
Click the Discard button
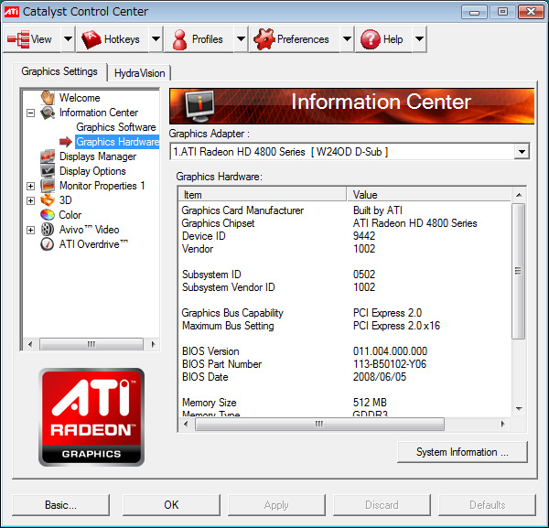point(382,505)
